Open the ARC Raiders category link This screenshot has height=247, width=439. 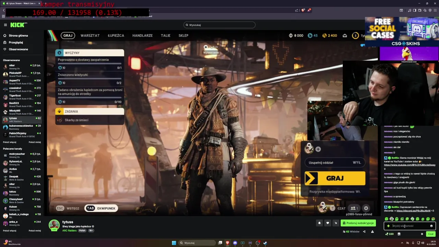(x=69, y=231)
